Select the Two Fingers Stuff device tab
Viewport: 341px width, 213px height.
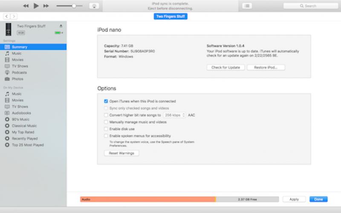[x=170, y=16]
